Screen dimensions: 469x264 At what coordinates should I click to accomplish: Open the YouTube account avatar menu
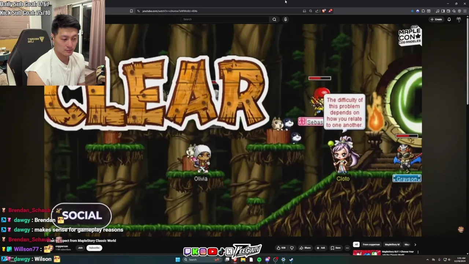(x=458, y=19)
